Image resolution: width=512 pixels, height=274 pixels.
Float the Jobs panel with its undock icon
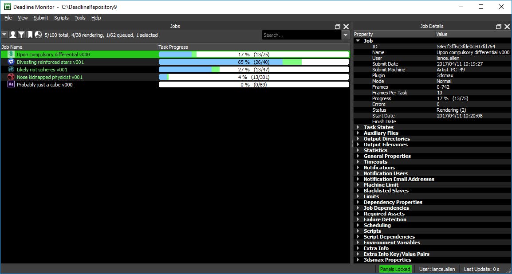click(x=338, y=27)
